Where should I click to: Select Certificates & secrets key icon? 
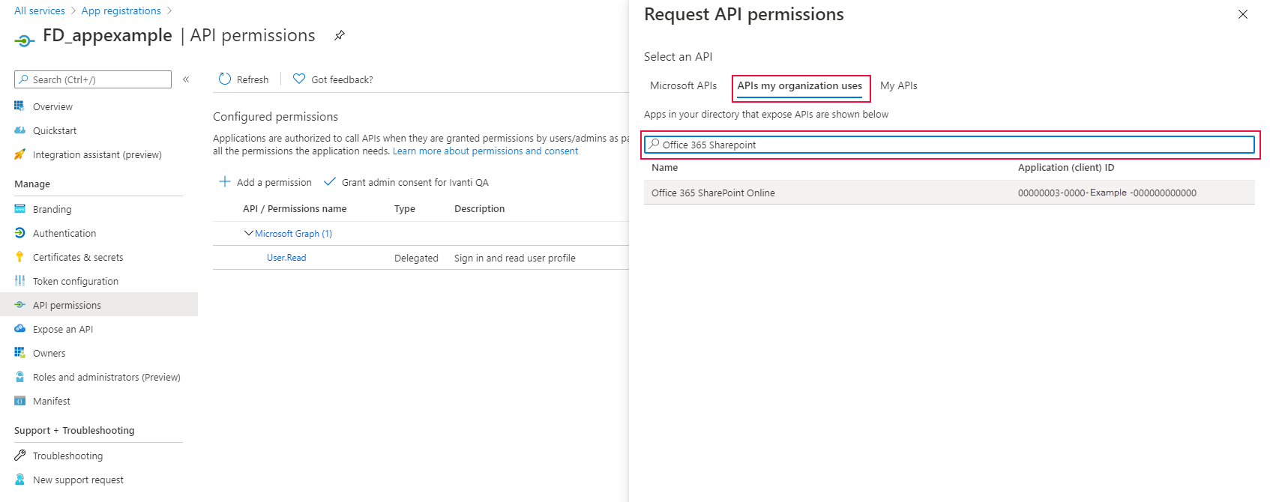tap(20, 257)
